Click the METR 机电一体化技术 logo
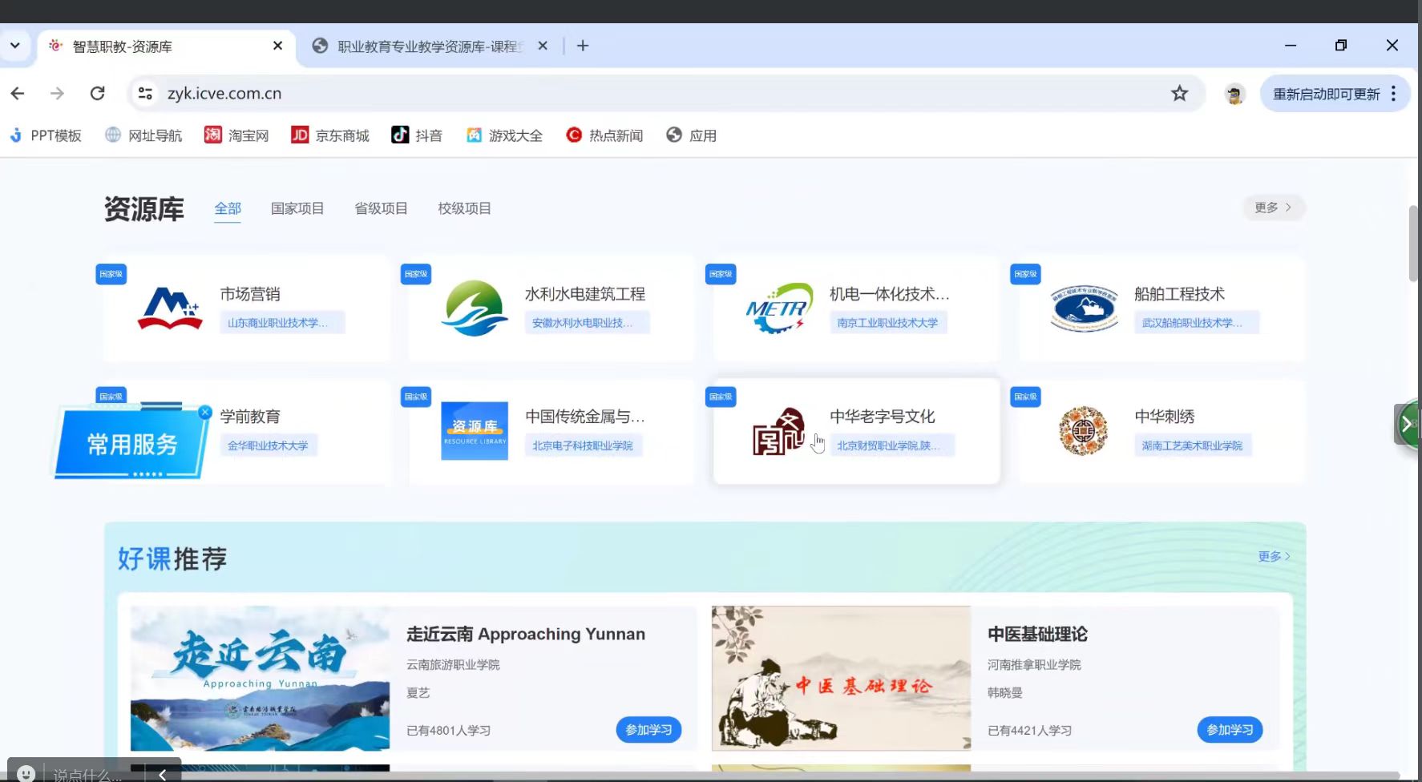This screenshot has height=782, width=1422. tap(778, 308)
